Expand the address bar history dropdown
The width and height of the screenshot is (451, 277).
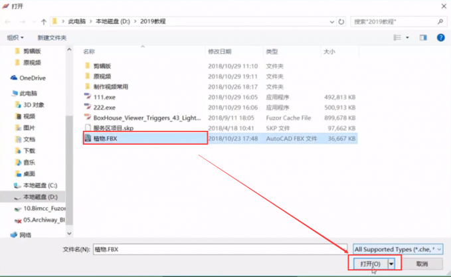click(x=332, y=22)
